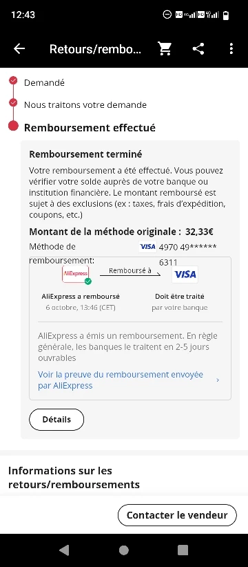Click the Retours/rembo... page title
This screenshot has width=248, height=567.
[x=96, y=49]
